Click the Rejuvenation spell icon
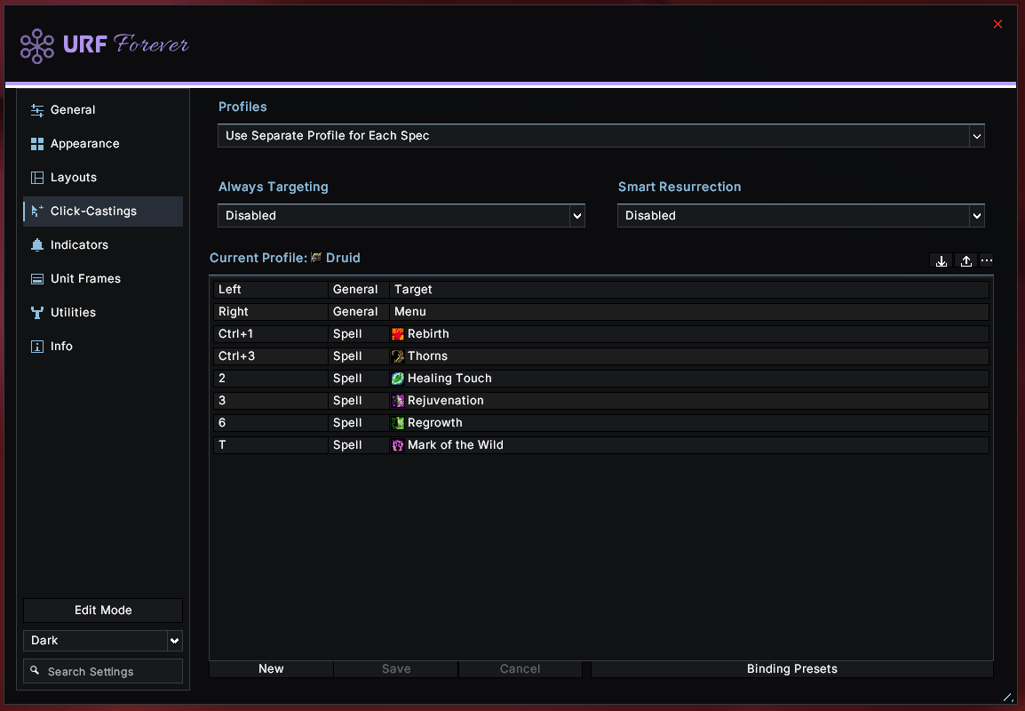Image resolution: width=1025 pixels, height=711 pixels. point(397,401)
